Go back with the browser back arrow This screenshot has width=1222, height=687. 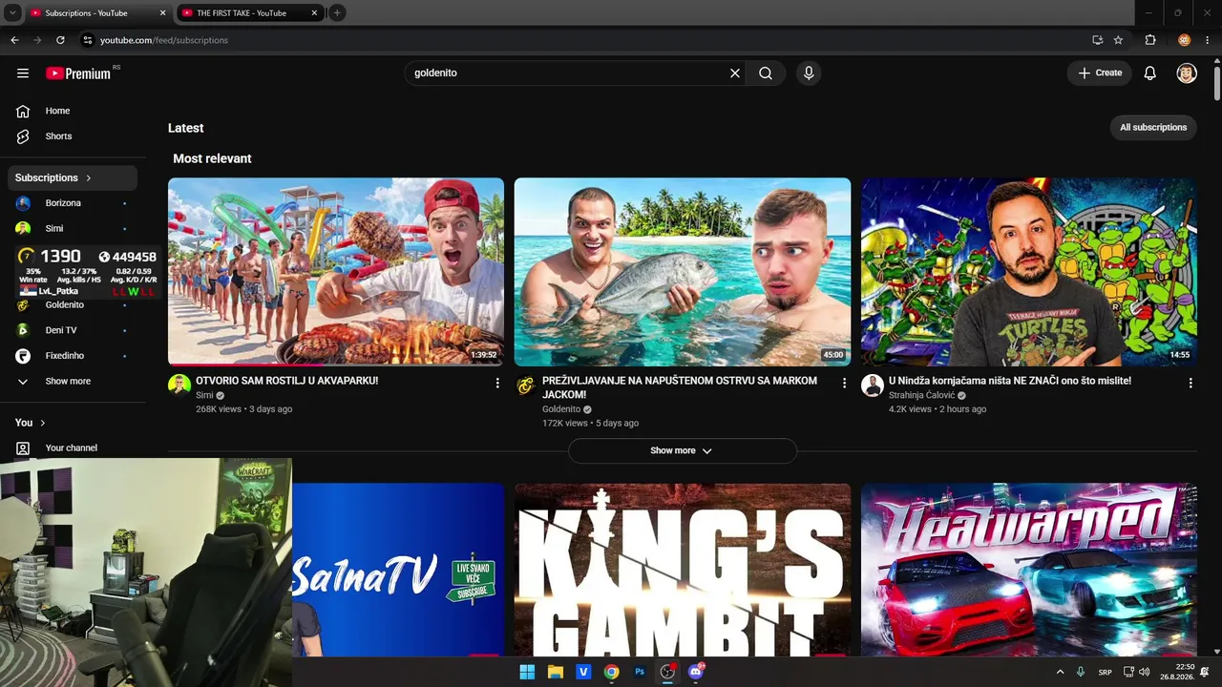(x=14, y=40)
